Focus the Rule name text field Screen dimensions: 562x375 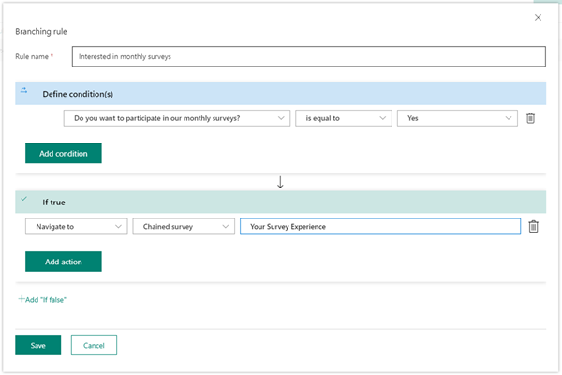(x=307, y=57)
